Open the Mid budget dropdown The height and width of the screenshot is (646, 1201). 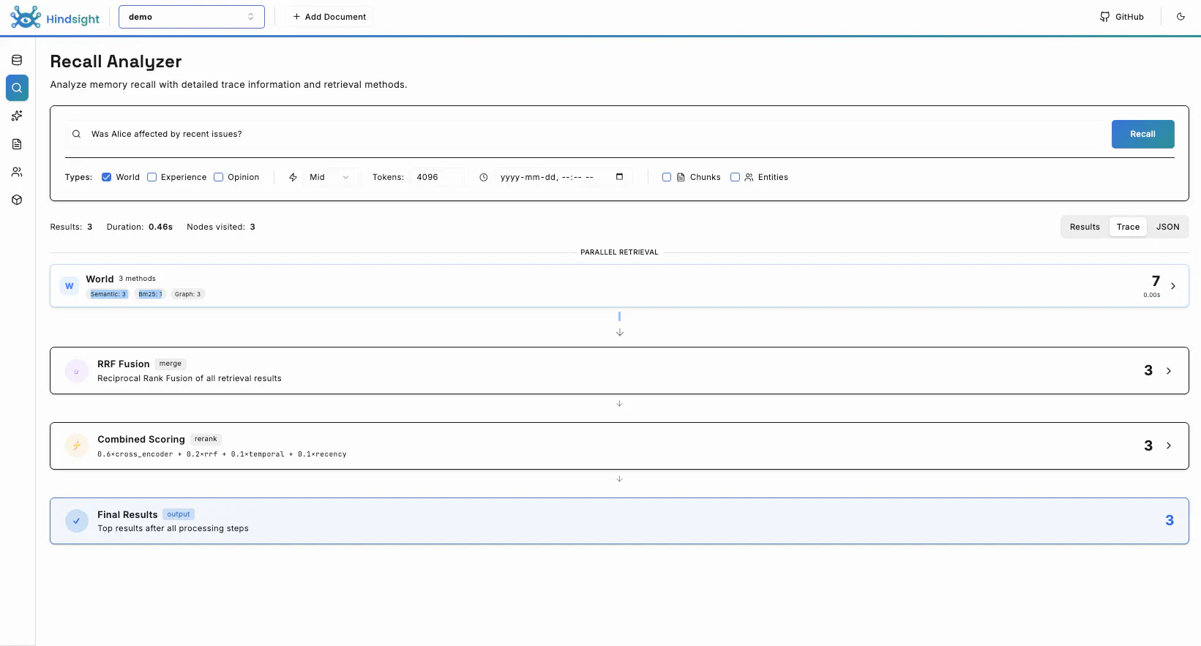tap(330, 177)
